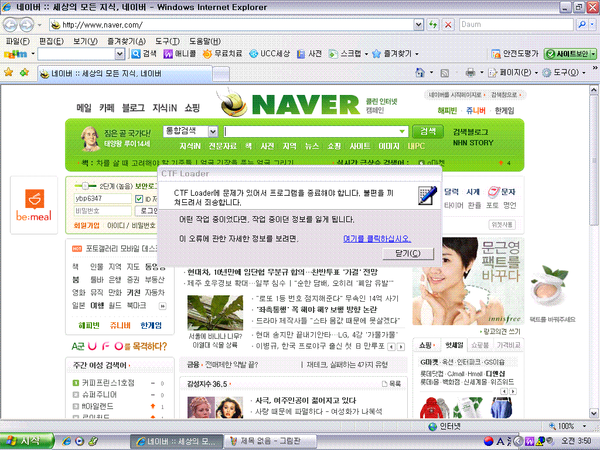The image size is (600, 450).
Task: Click the vertical scrollbar down arrow
Action: point(594,413)
